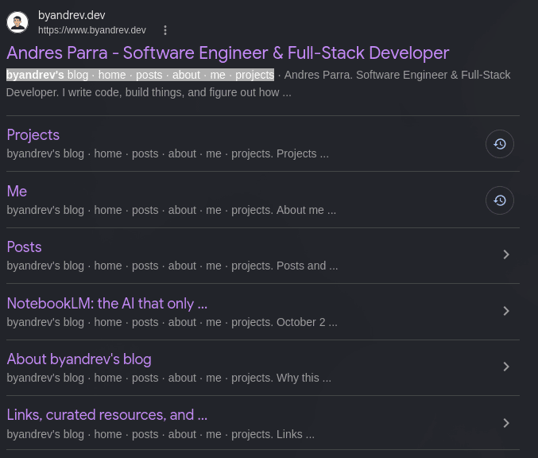Click the snippet ending 'projects. About me ...'

pos(171,210)
